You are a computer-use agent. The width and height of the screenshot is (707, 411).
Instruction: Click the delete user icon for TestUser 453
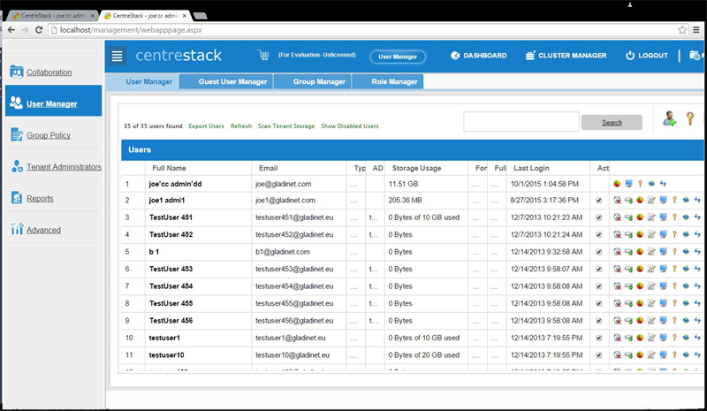tap(617, 269)
